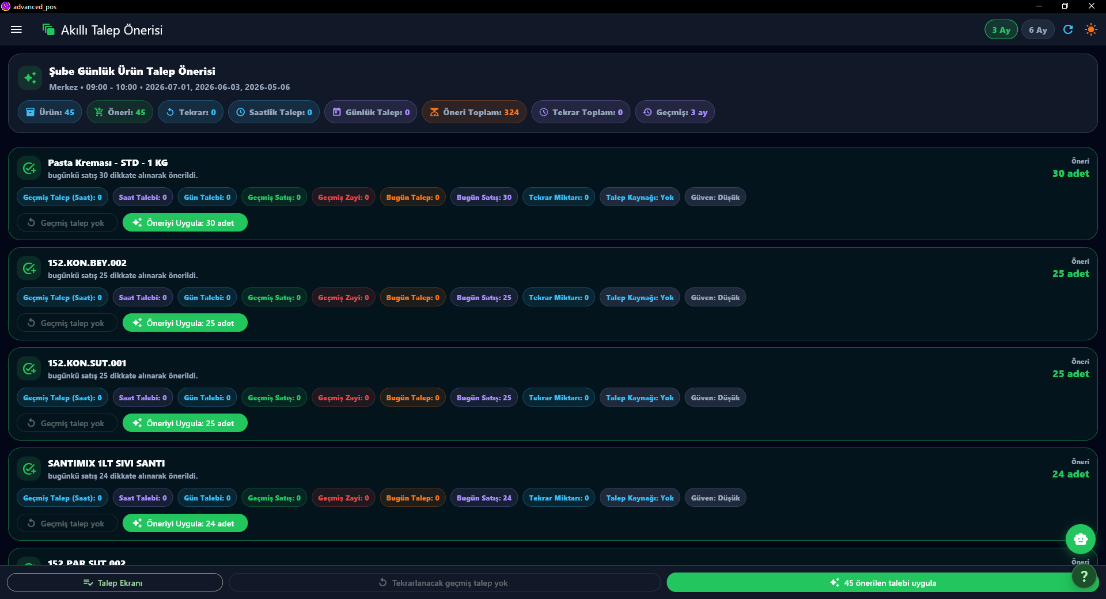Click Bugün Satış: 24 chip on SANTIMIX

484,498
